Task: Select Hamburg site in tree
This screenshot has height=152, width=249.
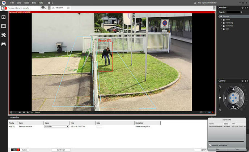Action: pos(229,23)
